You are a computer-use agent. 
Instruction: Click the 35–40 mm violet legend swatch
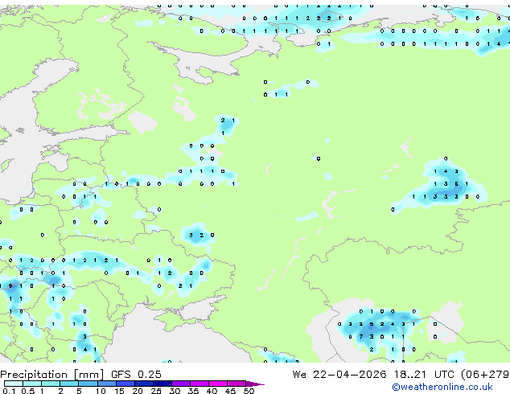[199, 384]
